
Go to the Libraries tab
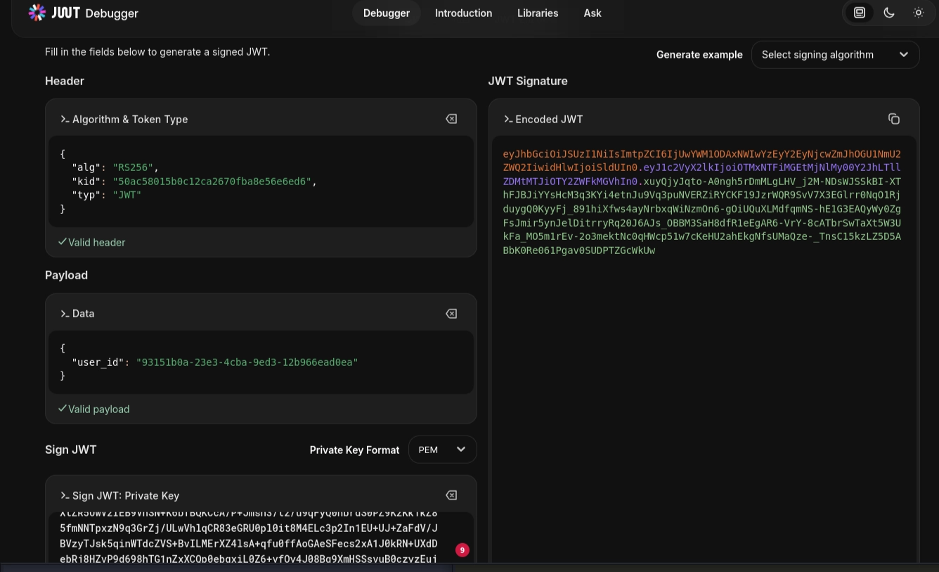pyautogui.click(x=538, y=13)
